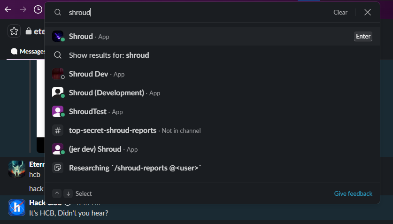Star this channel with the star icon

(14, 31)
